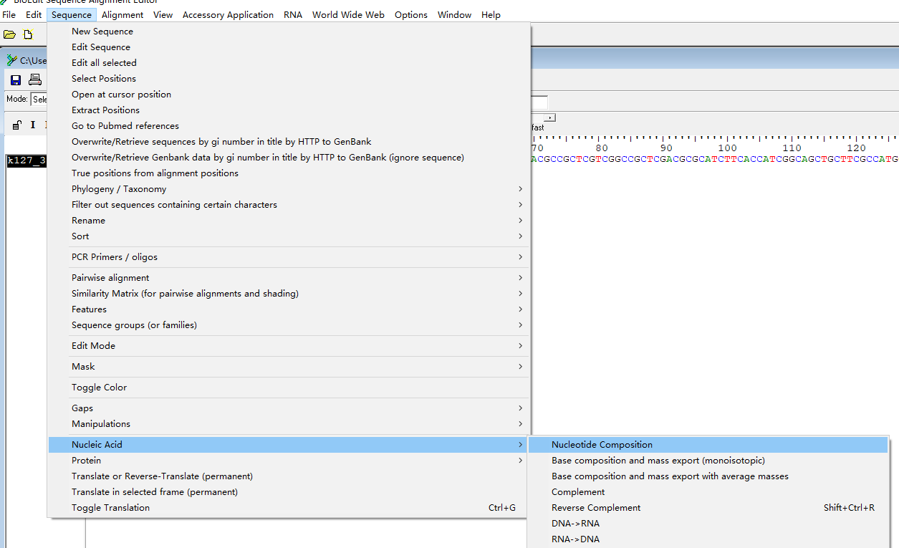This screenshot has height=548, width=899.
Task: Open the RNA menu
Action: (293, 14)
